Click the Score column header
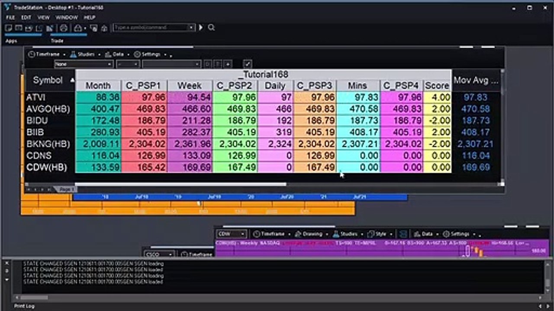Image resolution: width=554 pixels, height=311 pixels. pos(437,86)
